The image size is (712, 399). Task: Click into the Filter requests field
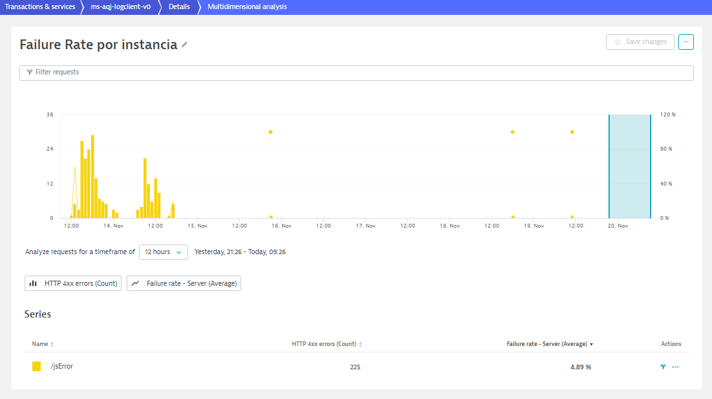(356, 72)
